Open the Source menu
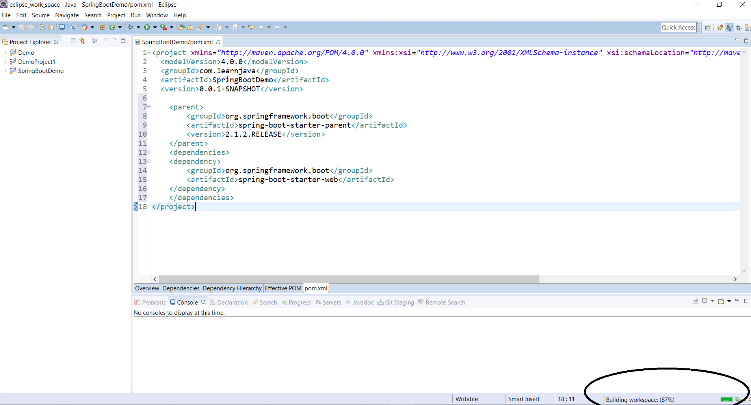The width and height of the screenshot is (751, 405). pos(41,15)
